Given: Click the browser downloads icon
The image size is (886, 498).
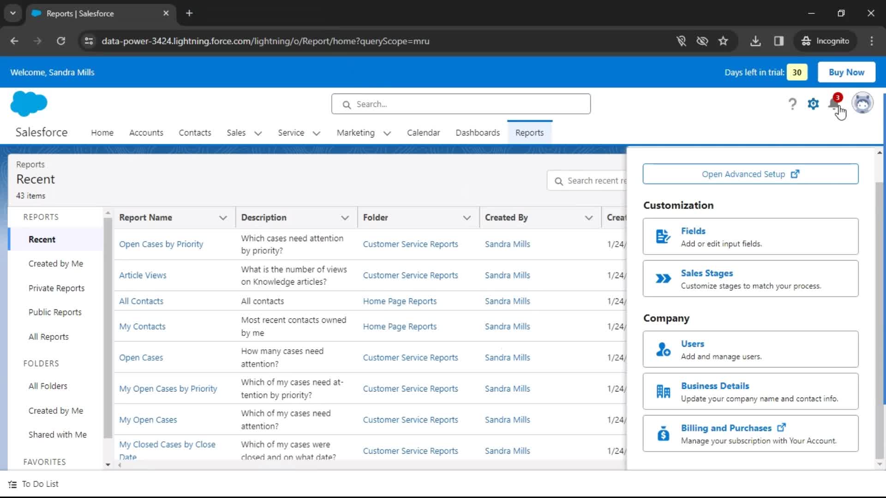Looking at the screenshot, I should 755,41.
